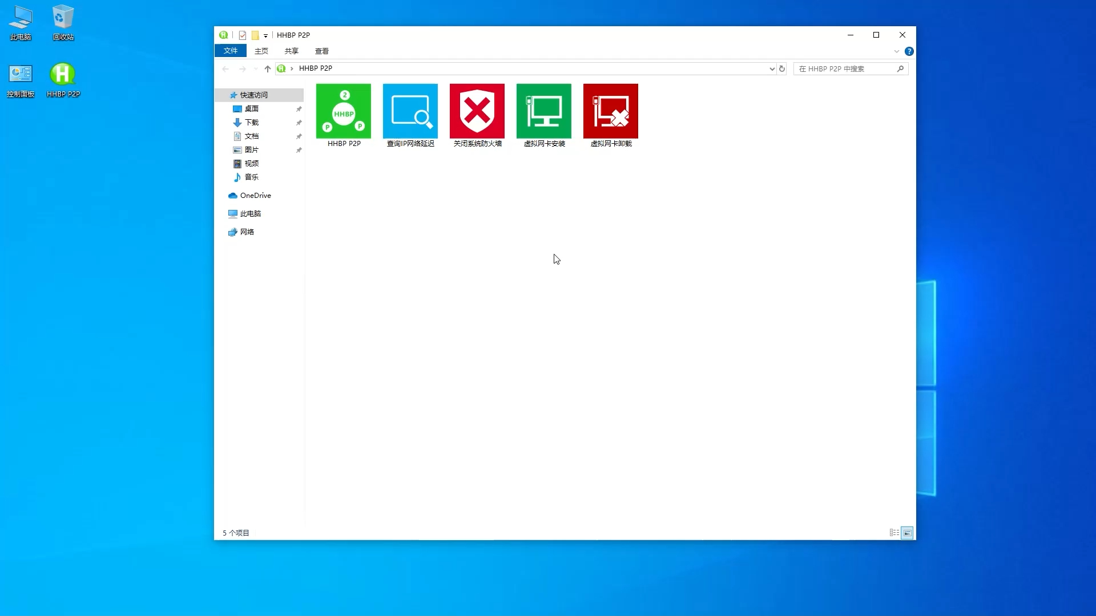
Task: Click the back navigation arrow
Action: coord(225,68)
